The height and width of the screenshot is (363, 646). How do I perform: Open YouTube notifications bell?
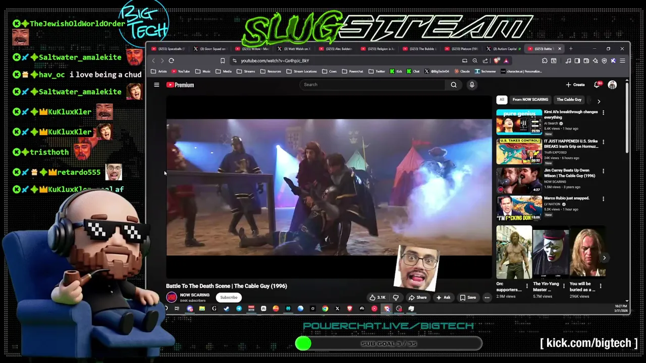pyautogui.click(x=597, y=85)
